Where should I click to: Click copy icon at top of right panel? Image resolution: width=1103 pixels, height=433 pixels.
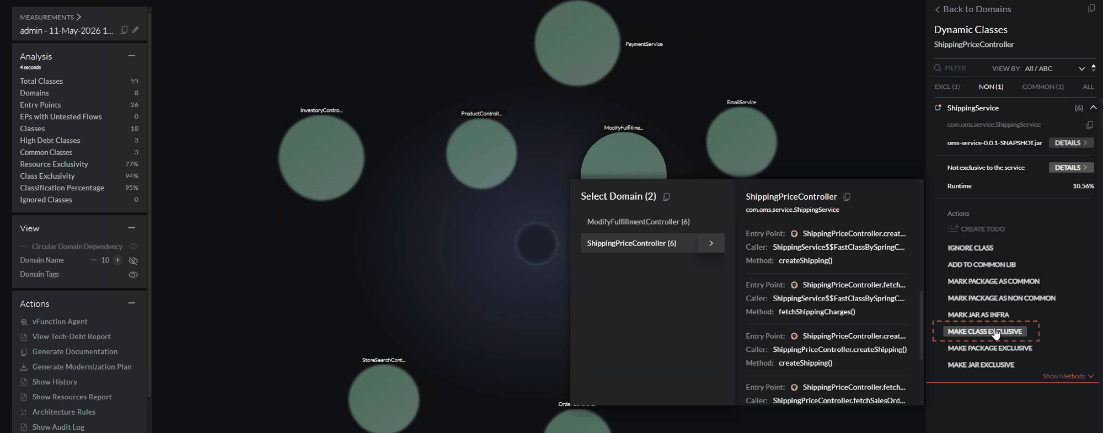point(1091,8)
